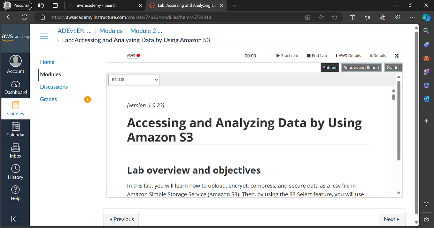Screen dimensions: 434x228
Task: Open the Inbox icon in sidebar
Action: click(x=15, y=150)
